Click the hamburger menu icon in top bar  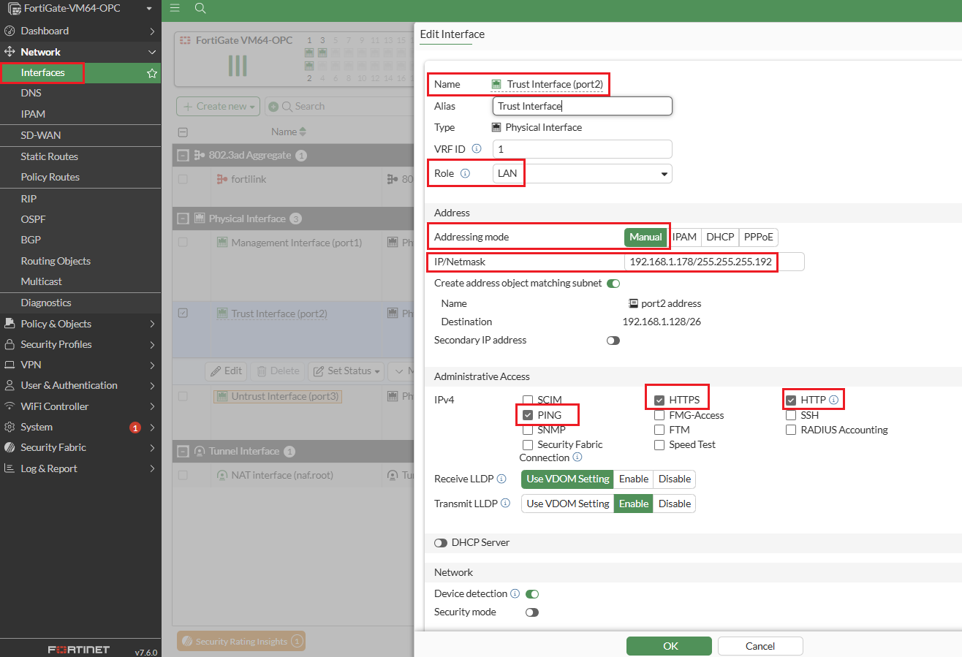175,8
